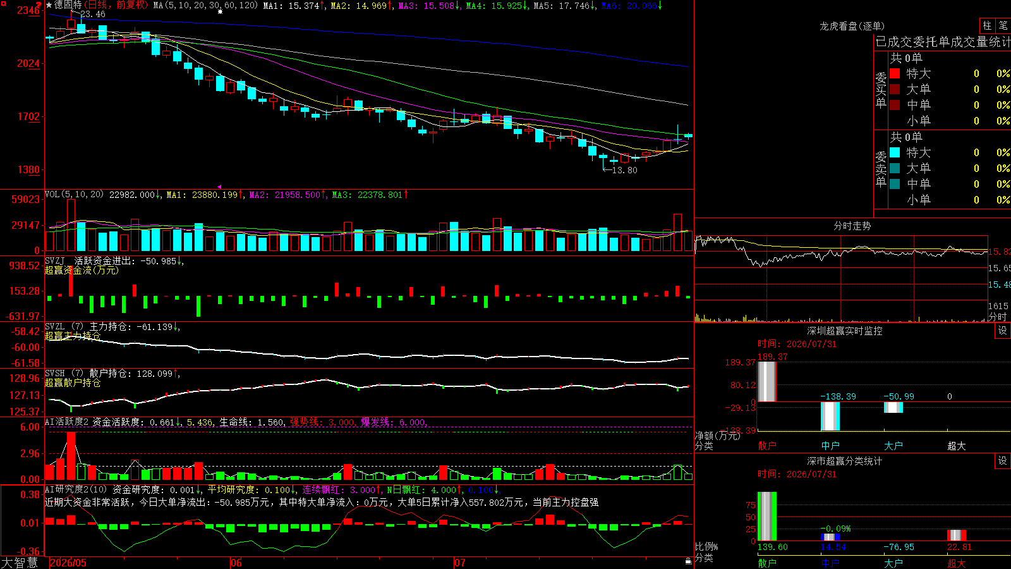Click the dark red 中单 buy-order swatch
The width and height of the screenshot is (1011, 569).
(x=895, y=104)
